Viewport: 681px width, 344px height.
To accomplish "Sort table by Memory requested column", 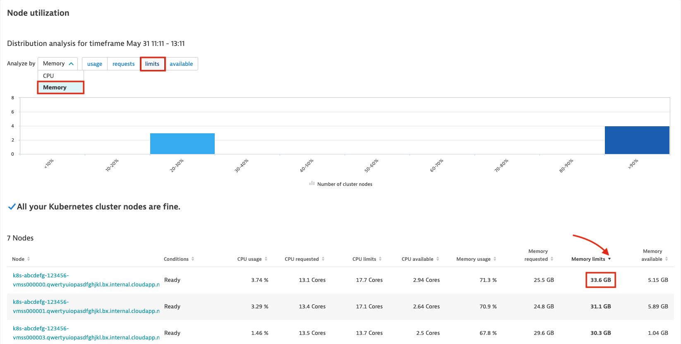I will click(539, 255).
